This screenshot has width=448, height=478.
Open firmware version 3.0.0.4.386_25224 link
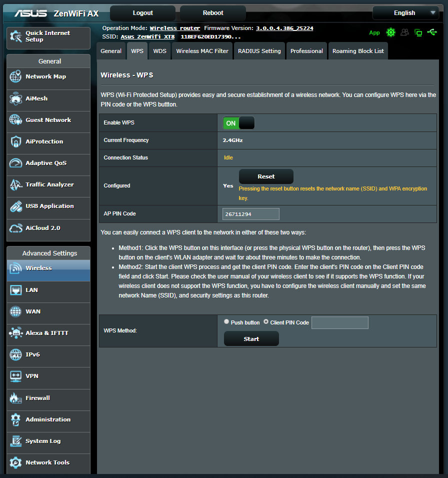(284, 28)
